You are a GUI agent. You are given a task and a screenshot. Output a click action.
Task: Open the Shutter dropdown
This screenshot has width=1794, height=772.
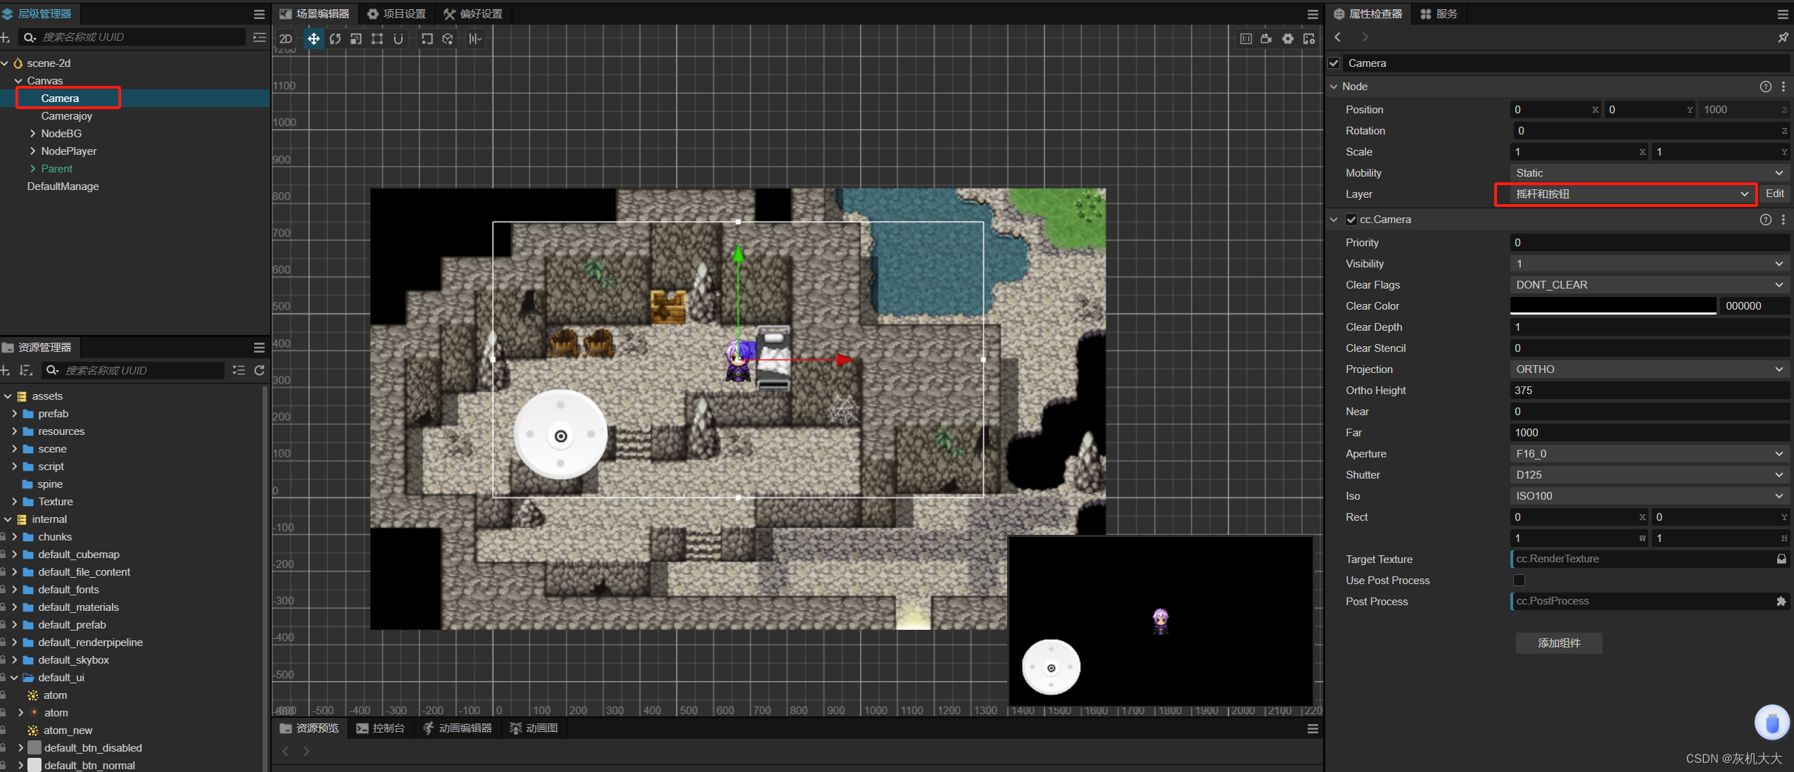[x=1650, y=475]
